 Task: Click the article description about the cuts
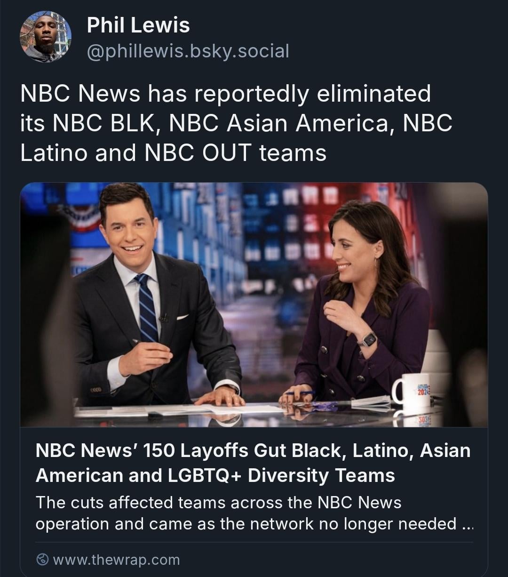click(x=254, y=513)
